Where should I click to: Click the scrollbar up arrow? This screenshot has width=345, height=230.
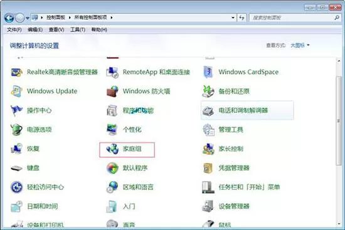(x=339, y=61)
